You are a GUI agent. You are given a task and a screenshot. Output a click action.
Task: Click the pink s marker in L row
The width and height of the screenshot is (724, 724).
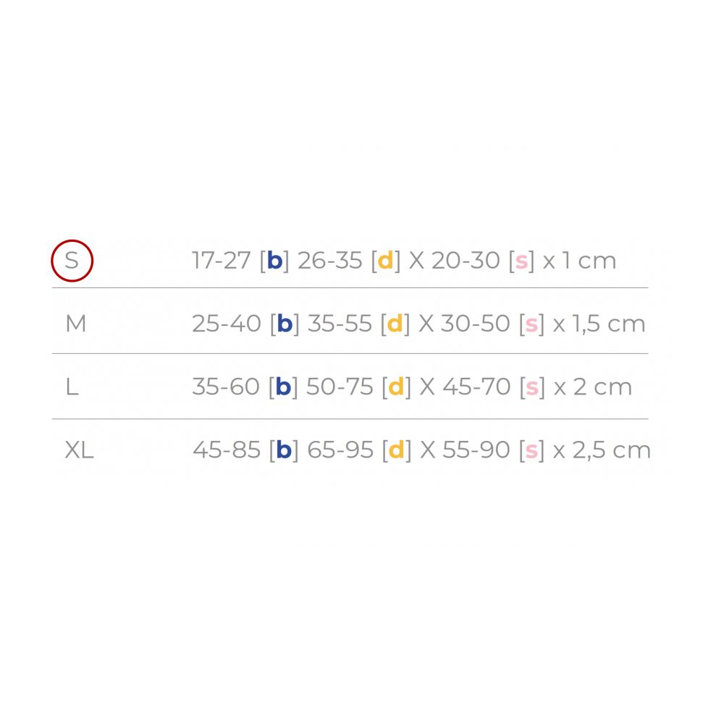click(532, 388)
